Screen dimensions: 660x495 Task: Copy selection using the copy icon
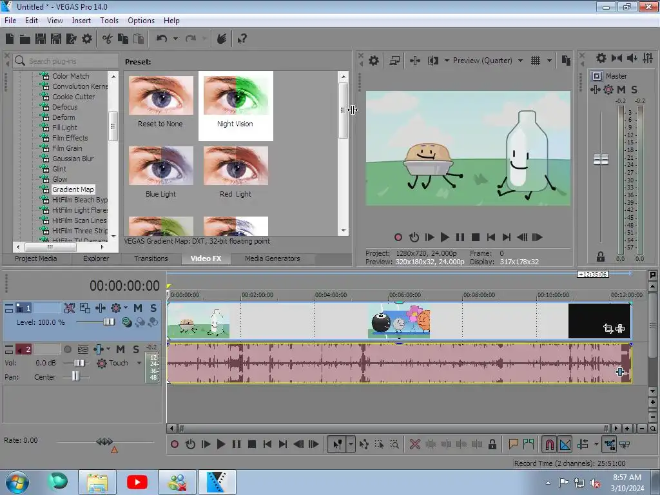coord(123,39)
